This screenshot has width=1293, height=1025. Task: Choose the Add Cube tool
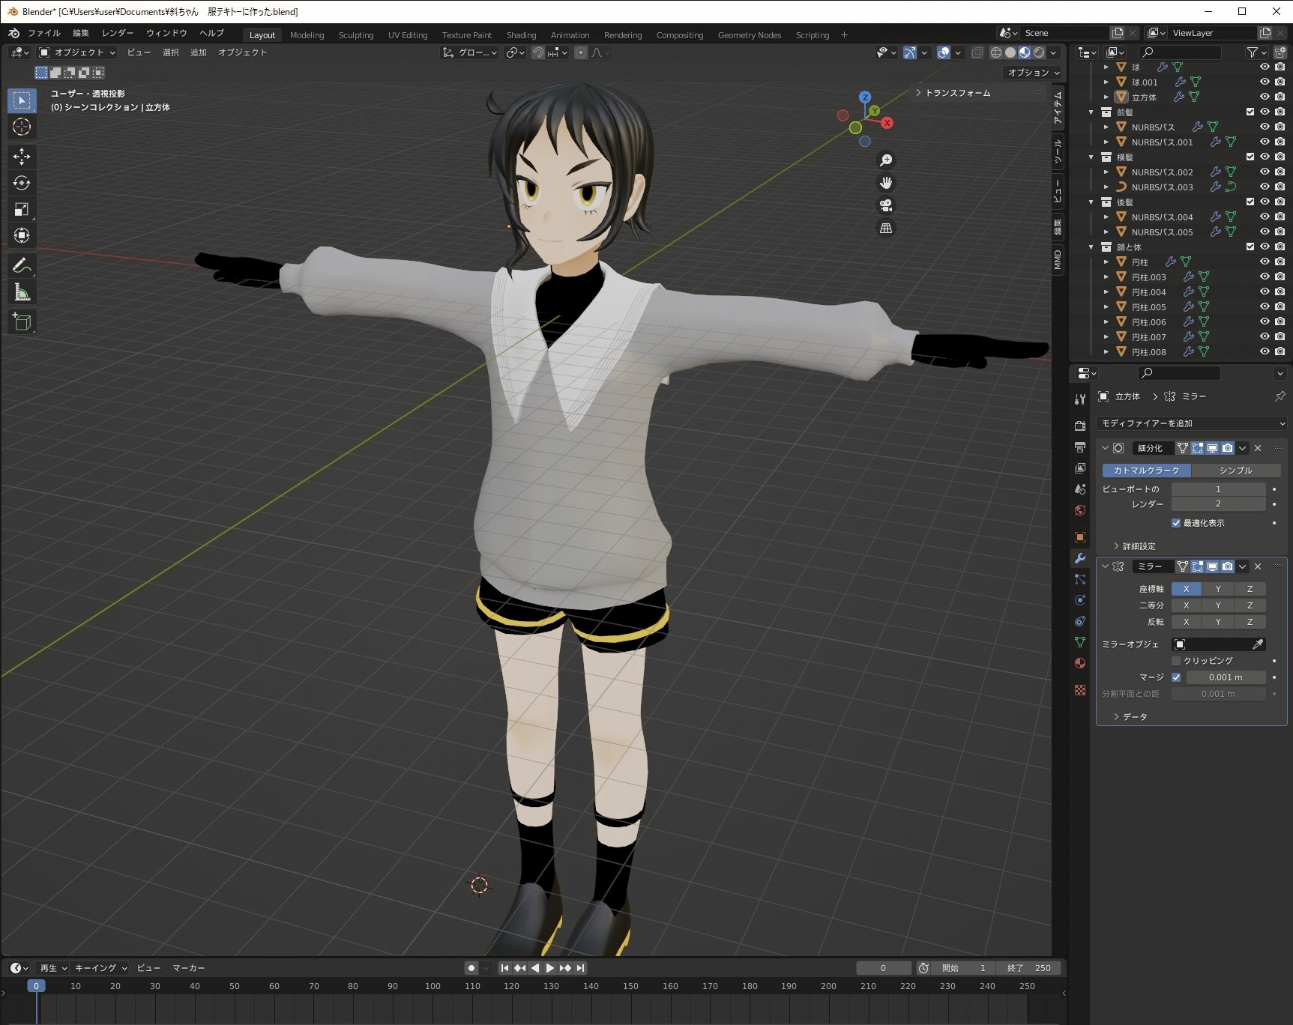click(22, 322)
